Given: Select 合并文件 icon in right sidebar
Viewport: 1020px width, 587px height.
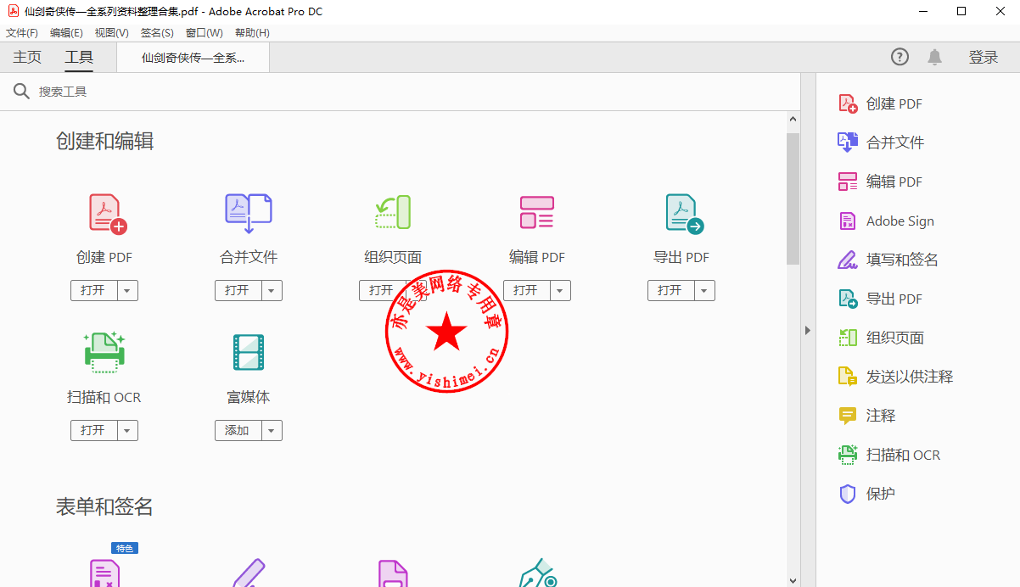Looking at the screenshot, I should pyautogui.click(x=848, y=143).
